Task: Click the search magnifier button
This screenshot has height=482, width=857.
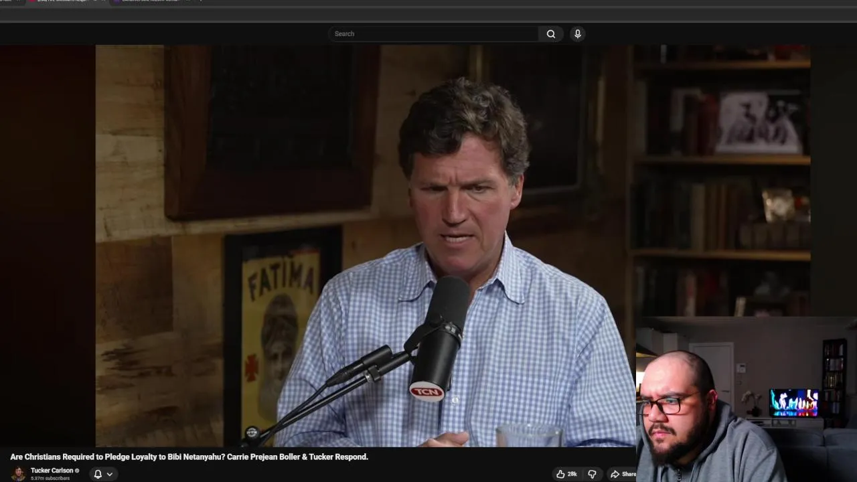Action: pyautogui.click(x=550, y=33)
